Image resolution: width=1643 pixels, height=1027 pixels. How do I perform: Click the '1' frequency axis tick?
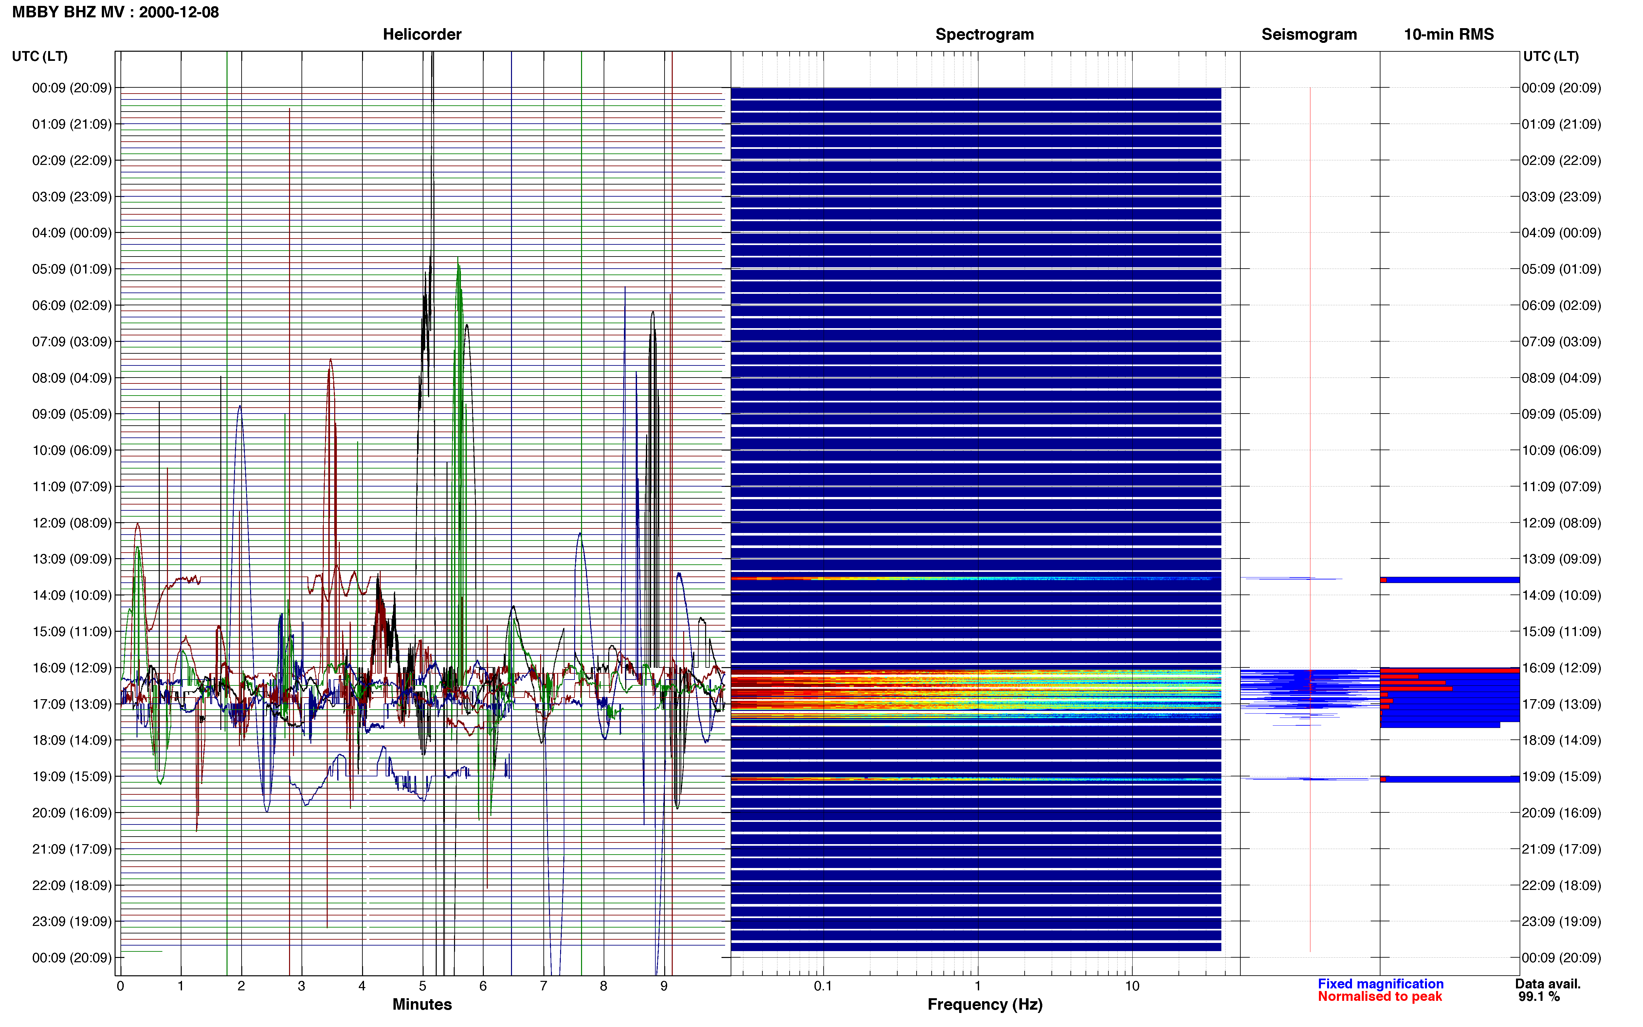pyautogui.click(x=978, y=986)
